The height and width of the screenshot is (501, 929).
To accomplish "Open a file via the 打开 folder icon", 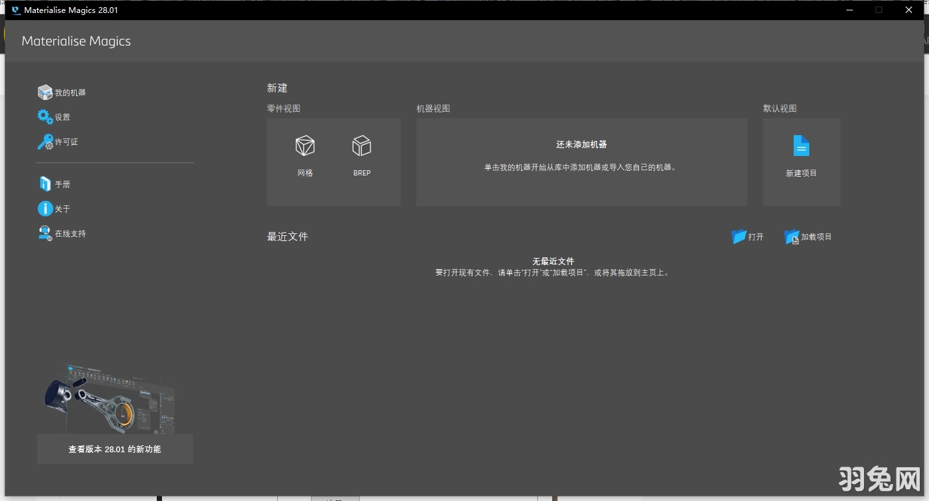I will tap(740, 237).
